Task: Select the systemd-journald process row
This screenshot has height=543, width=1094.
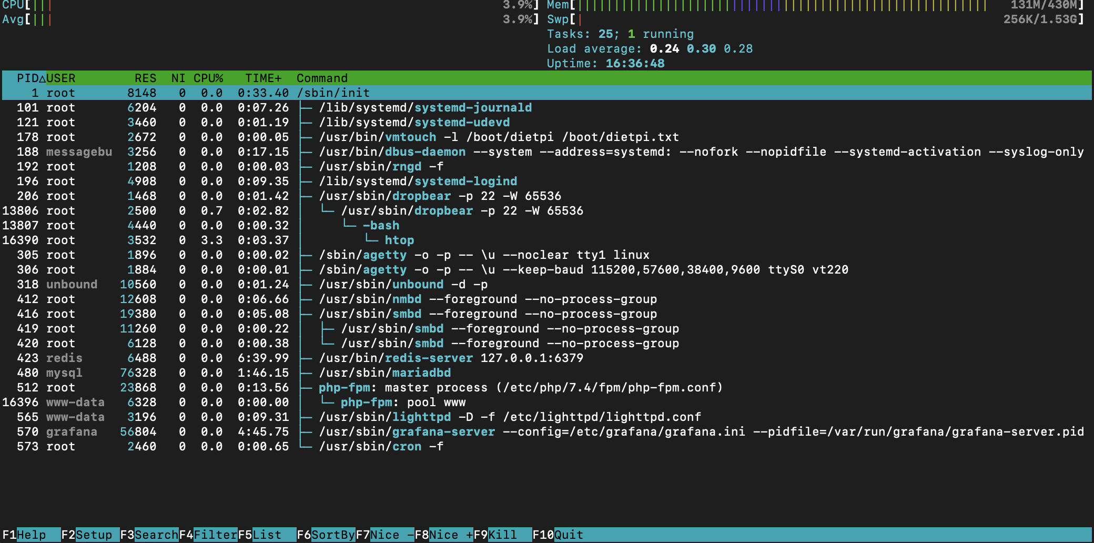Action: pos(547,107)
